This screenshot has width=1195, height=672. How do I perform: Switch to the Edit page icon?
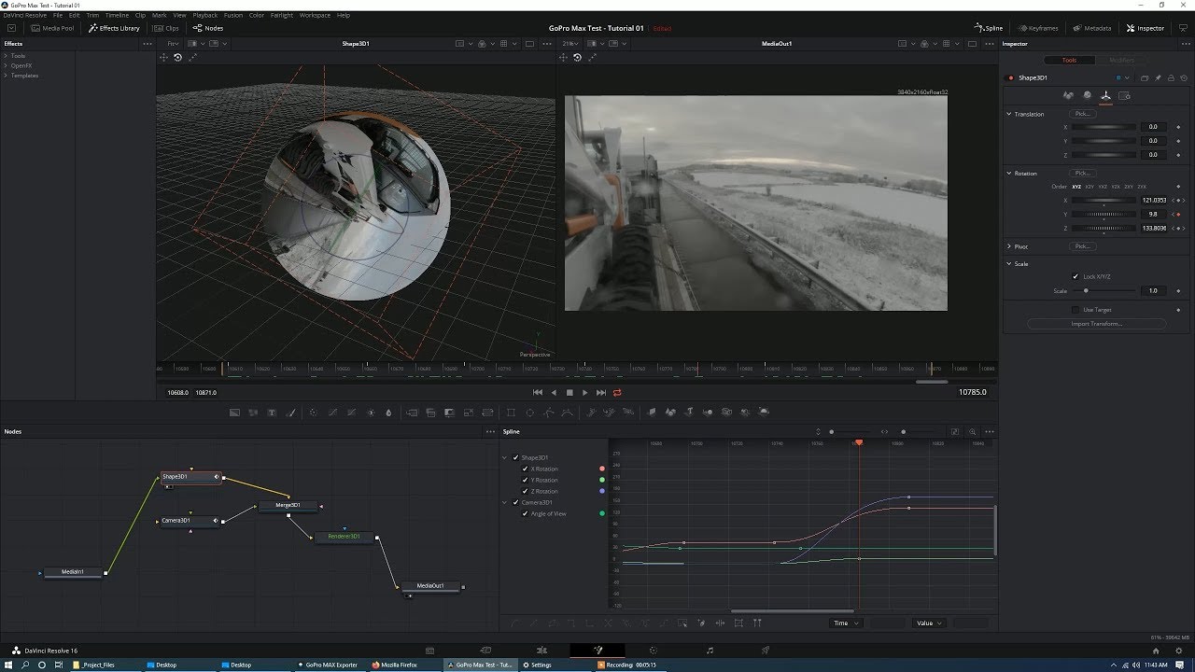pos(541,650)
